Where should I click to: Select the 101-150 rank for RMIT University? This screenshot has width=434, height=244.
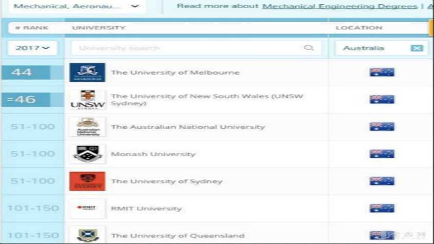click(x=33, y=208)
